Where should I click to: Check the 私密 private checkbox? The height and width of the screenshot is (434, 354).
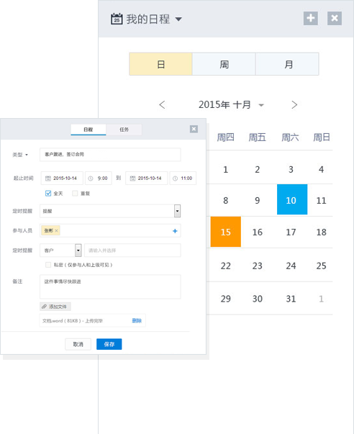(x=48, y=265)
